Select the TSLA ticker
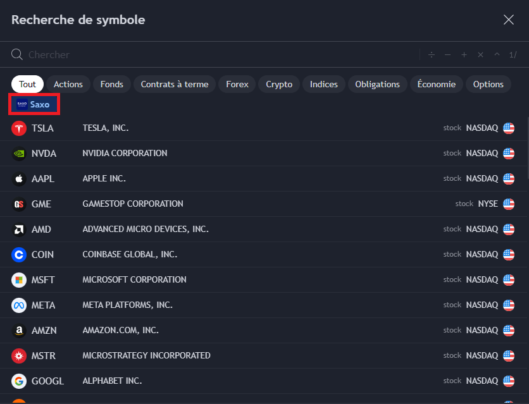529x404 pixels. [42, 128]
